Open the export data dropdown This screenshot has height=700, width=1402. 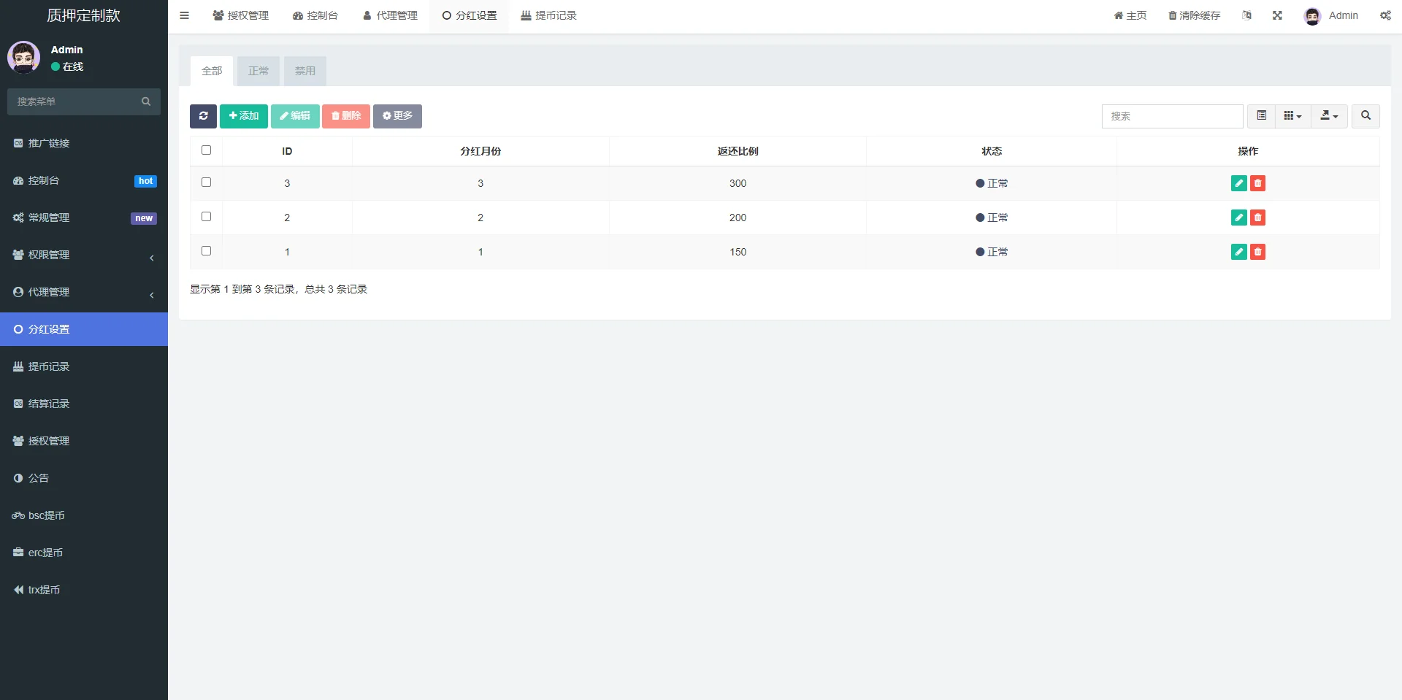[1329, 116]
